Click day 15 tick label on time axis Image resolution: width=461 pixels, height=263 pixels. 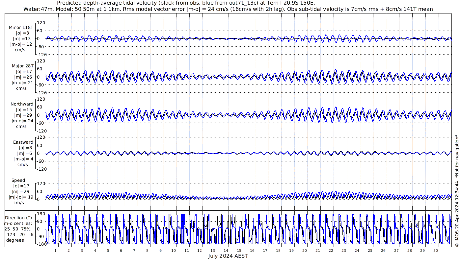(x=239, y=251)
